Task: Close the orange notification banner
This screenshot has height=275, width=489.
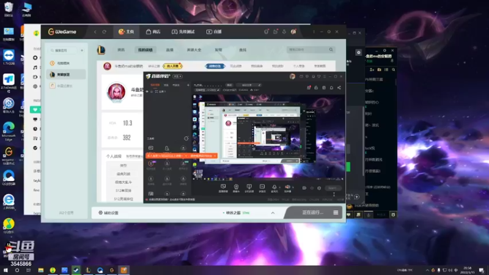Action: (215, 156)
